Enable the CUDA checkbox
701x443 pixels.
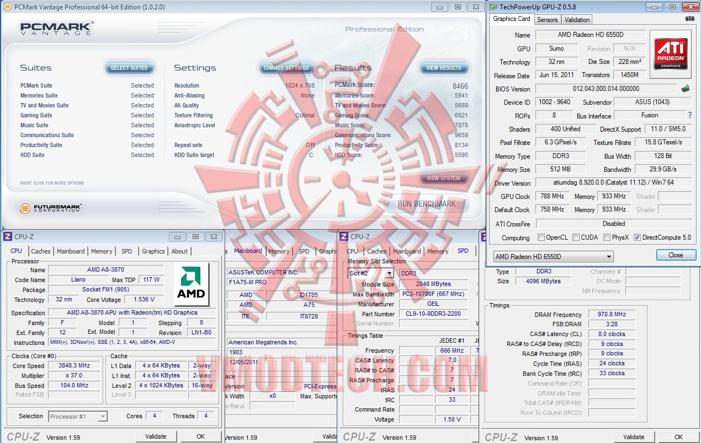(x=576, y=237)
